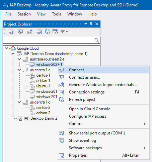152x162 pixels.
Task: Click the Properties toolbar icon in Project Explorer
Action: point(11,32)
